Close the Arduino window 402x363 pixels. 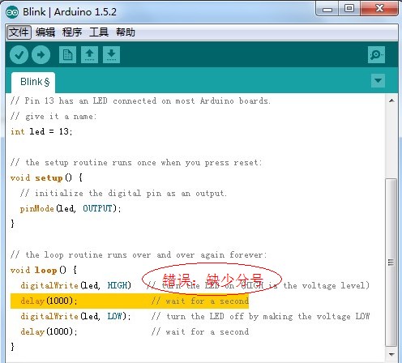(x=379, y=9)
